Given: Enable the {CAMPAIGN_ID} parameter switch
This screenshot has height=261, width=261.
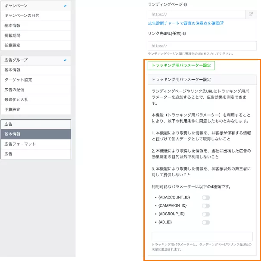Looking at the screenshot, I should [206, 206].
